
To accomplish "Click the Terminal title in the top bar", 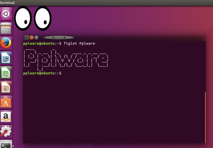I will point(7,3).
